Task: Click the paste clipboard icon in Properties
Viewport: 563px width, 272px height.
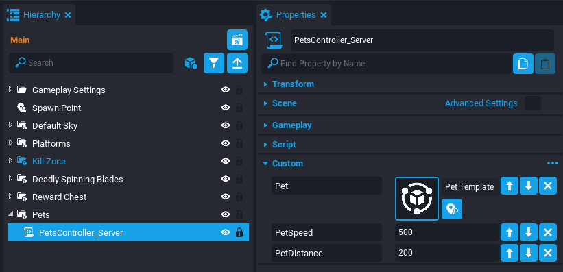Action: [545, 64]
